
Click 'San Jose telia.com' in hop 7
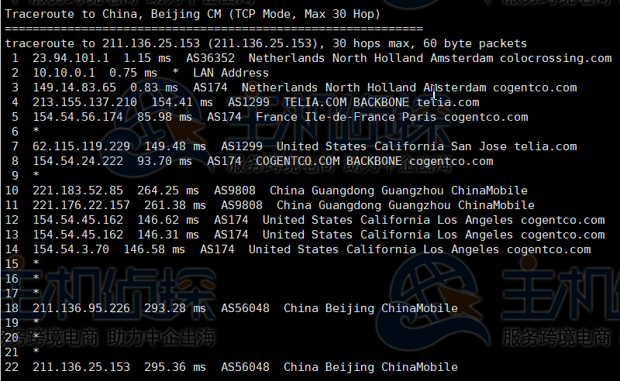(x=514, y=146)
